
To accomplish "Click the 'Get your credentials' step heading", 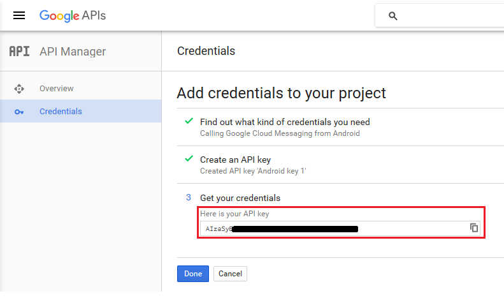I will pos(240,198).
